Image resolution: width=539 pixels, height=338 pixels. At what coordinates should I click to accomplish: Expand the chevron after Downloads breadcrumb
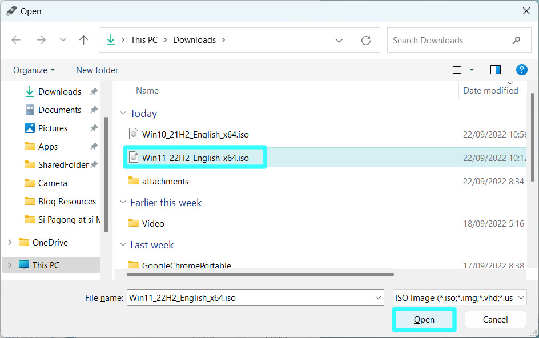(223, 40)
